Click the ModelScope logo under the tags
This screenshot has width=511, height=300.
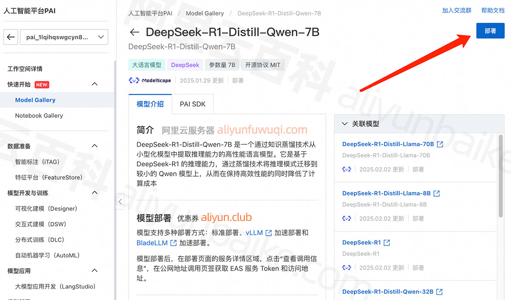click(x=150, y=80)
